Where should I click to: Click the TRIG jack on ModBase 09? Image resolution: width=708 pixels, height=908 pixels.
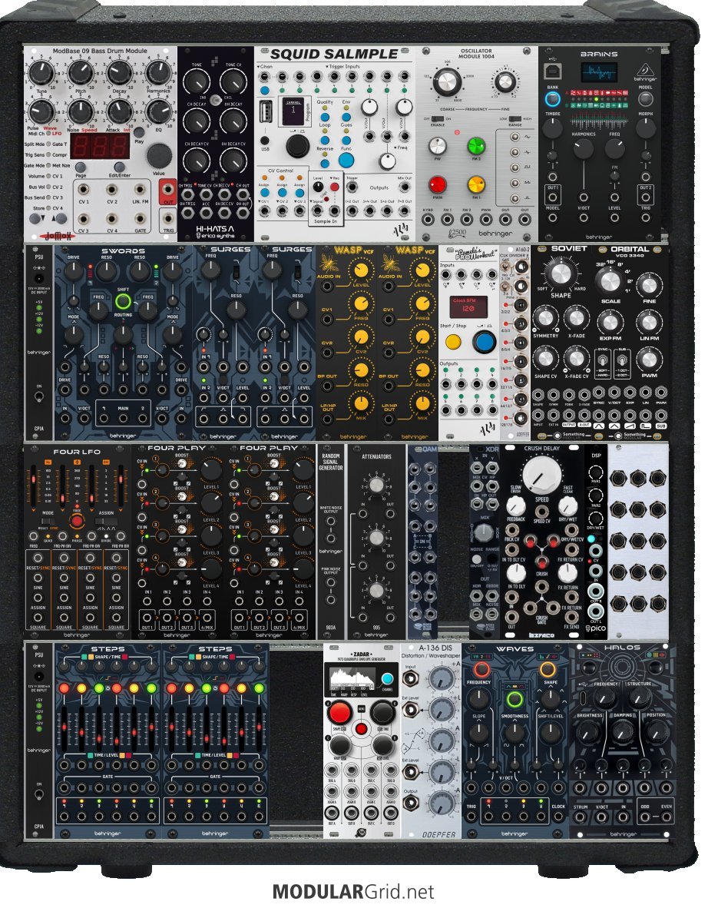[168, 219]
